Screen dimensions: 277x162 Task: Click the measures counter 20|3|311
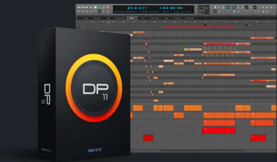(x=137, y=8)
